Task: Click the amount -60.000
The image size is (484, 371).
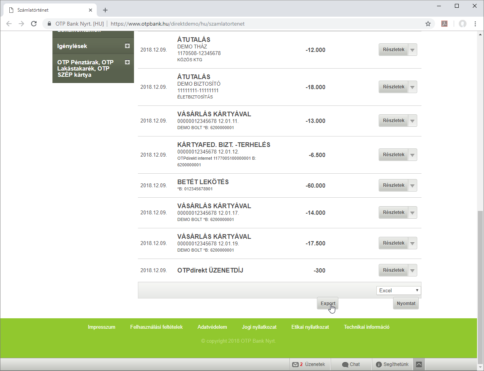Action: click(315, 186)
